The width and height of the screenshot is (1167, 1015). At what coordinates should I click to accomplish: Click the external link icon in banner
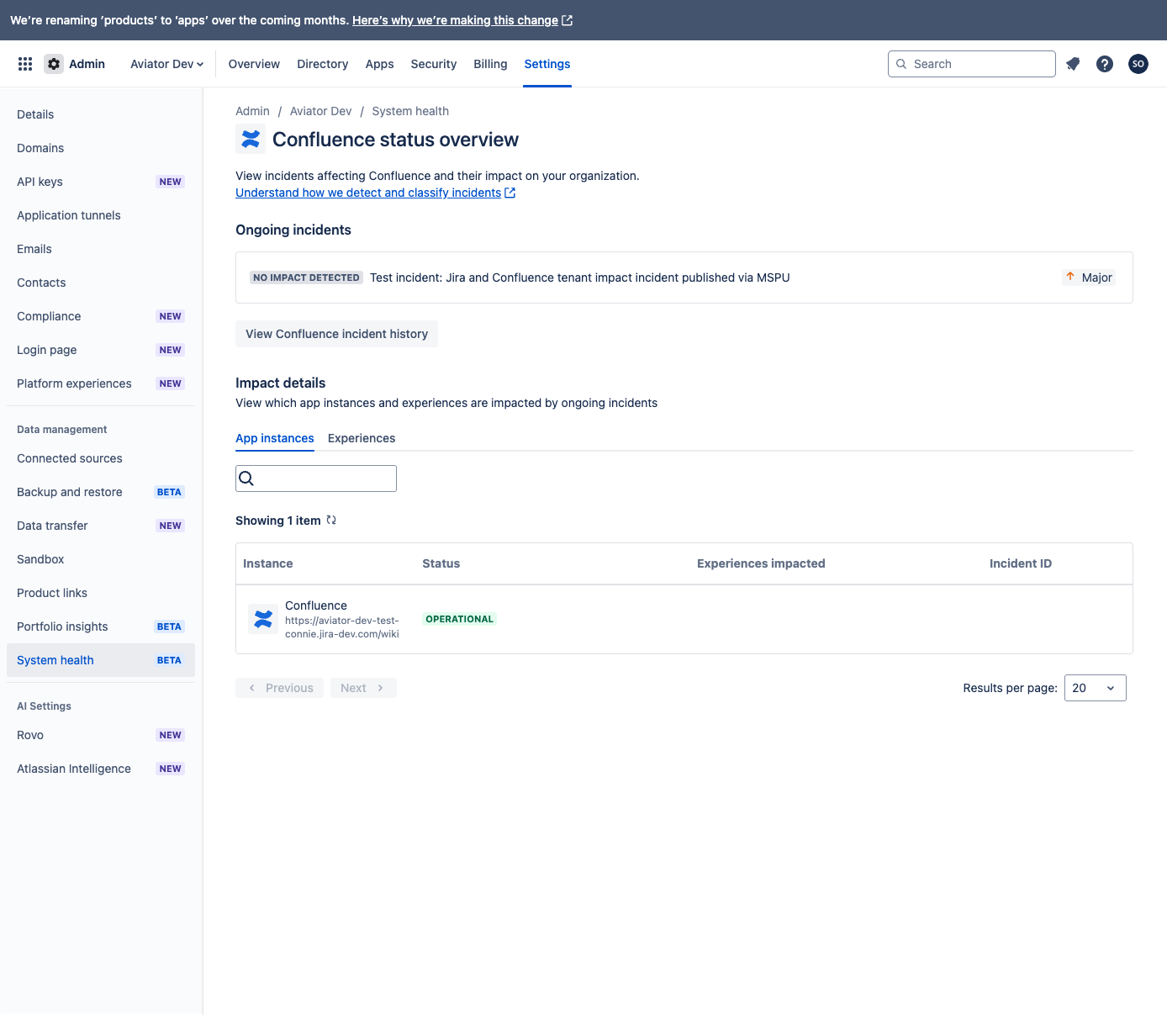click(568, 20)
